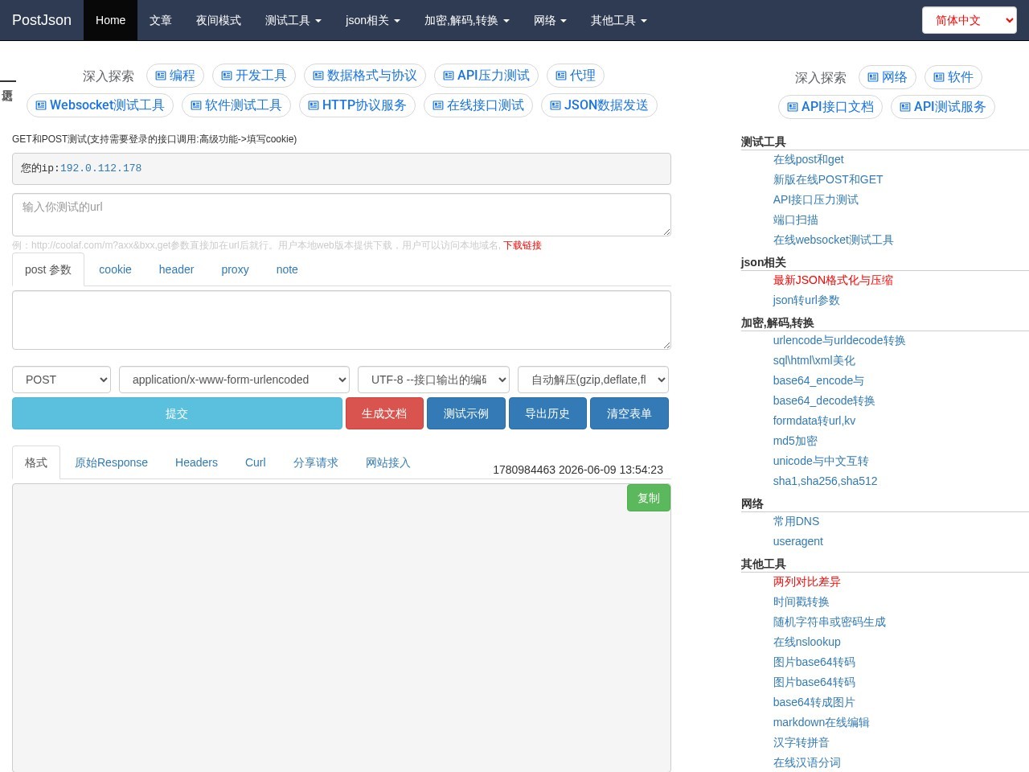Click the 测试示例 button
The height and width of the screenshot is (772, 1029).
pyautogui.click(x=466, y=413)
